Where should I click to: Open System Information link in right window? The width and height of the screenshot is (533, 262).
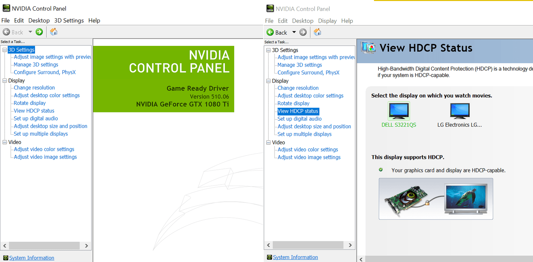click(x=295, y=257)
